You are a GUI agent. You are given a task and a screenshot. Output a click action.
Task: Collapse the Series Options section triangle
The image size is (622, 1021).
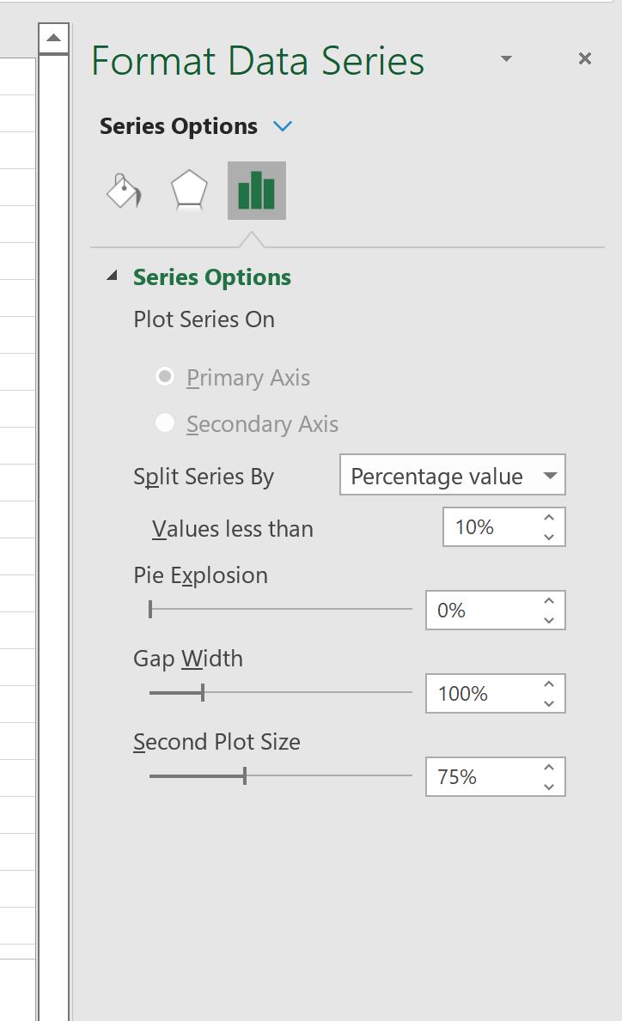112,276
